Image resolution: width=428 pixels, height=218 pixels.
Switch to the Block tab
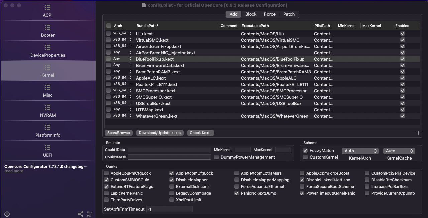pyautogui.click(x=251, y=14)
